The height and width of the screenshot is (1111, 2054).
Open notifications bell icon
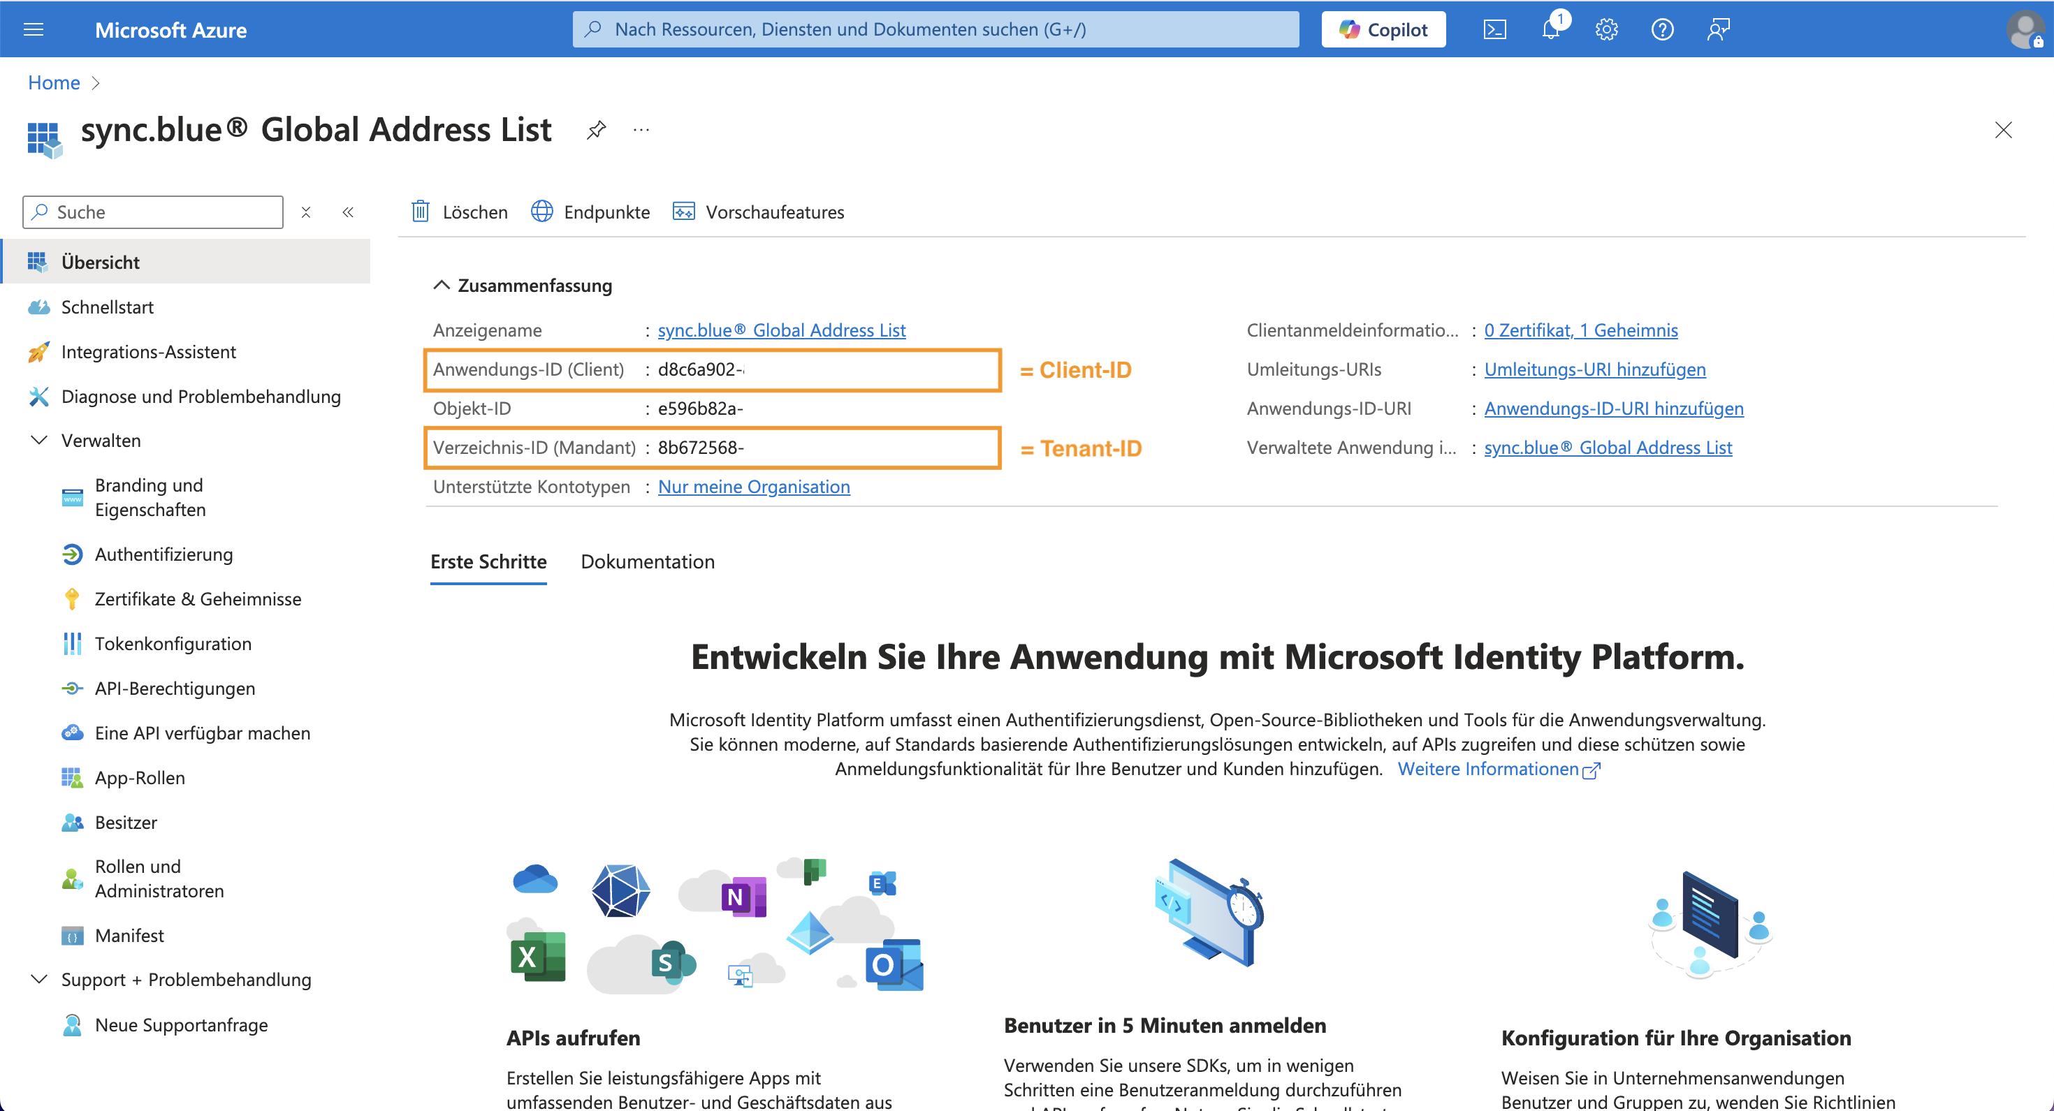1551,29
